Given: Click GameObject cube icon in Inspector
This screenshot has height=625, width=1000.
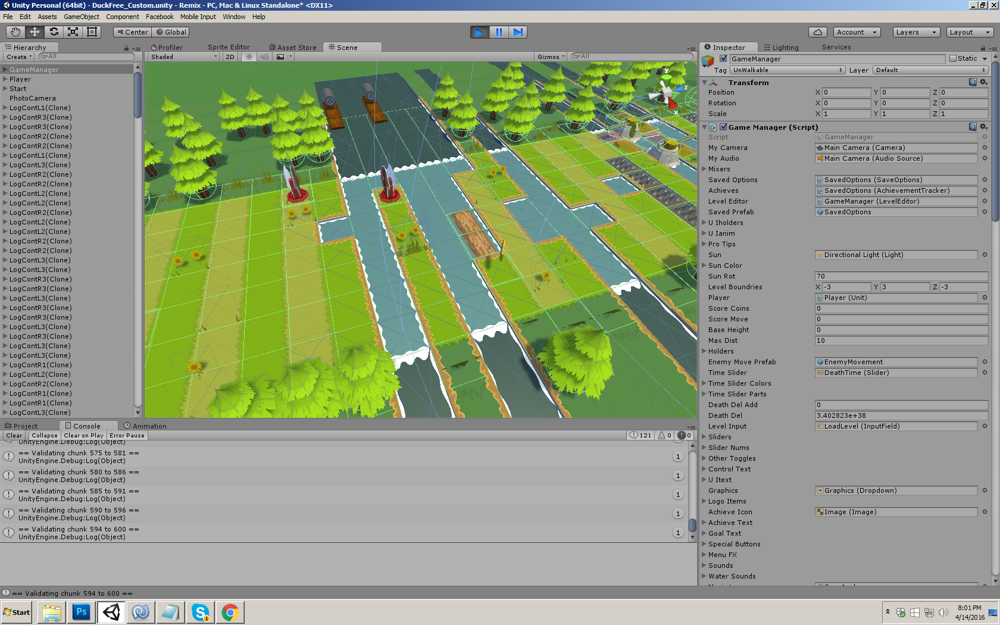Looking at the screenshot, I should tap(708, 61).
